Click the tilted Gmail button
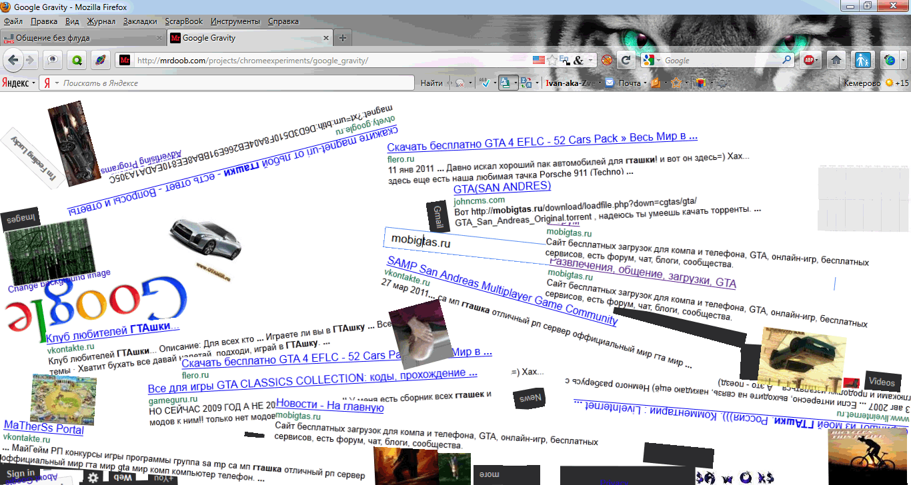 pos(438,216)
